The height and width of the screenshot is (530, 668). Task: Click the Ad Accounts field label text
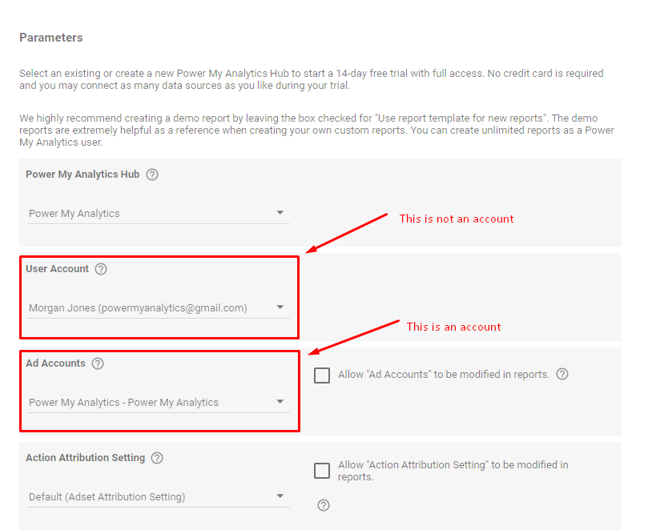[x=55, y=363]
